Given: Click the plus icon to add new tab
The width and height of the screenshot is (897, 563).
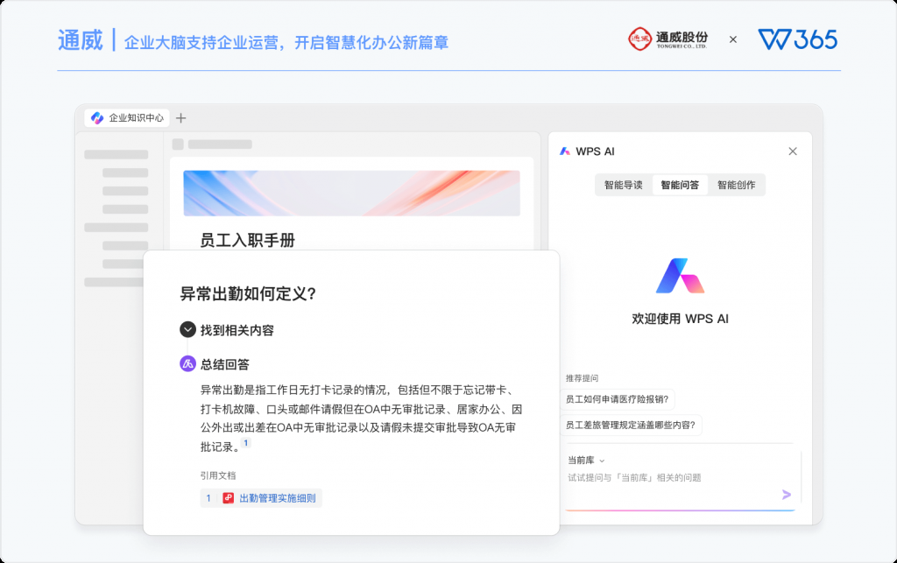Looking at the screenshot, I should coord(180,118).
